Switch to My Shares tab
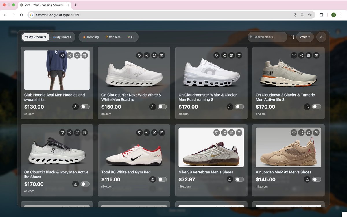The width and height of the screenshot is (347, 217). [62, 37]
